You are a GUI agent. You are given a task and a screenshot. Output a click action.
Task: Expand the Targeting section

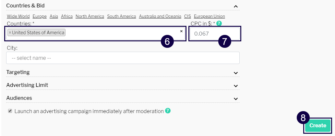click(x=236, y=73)
